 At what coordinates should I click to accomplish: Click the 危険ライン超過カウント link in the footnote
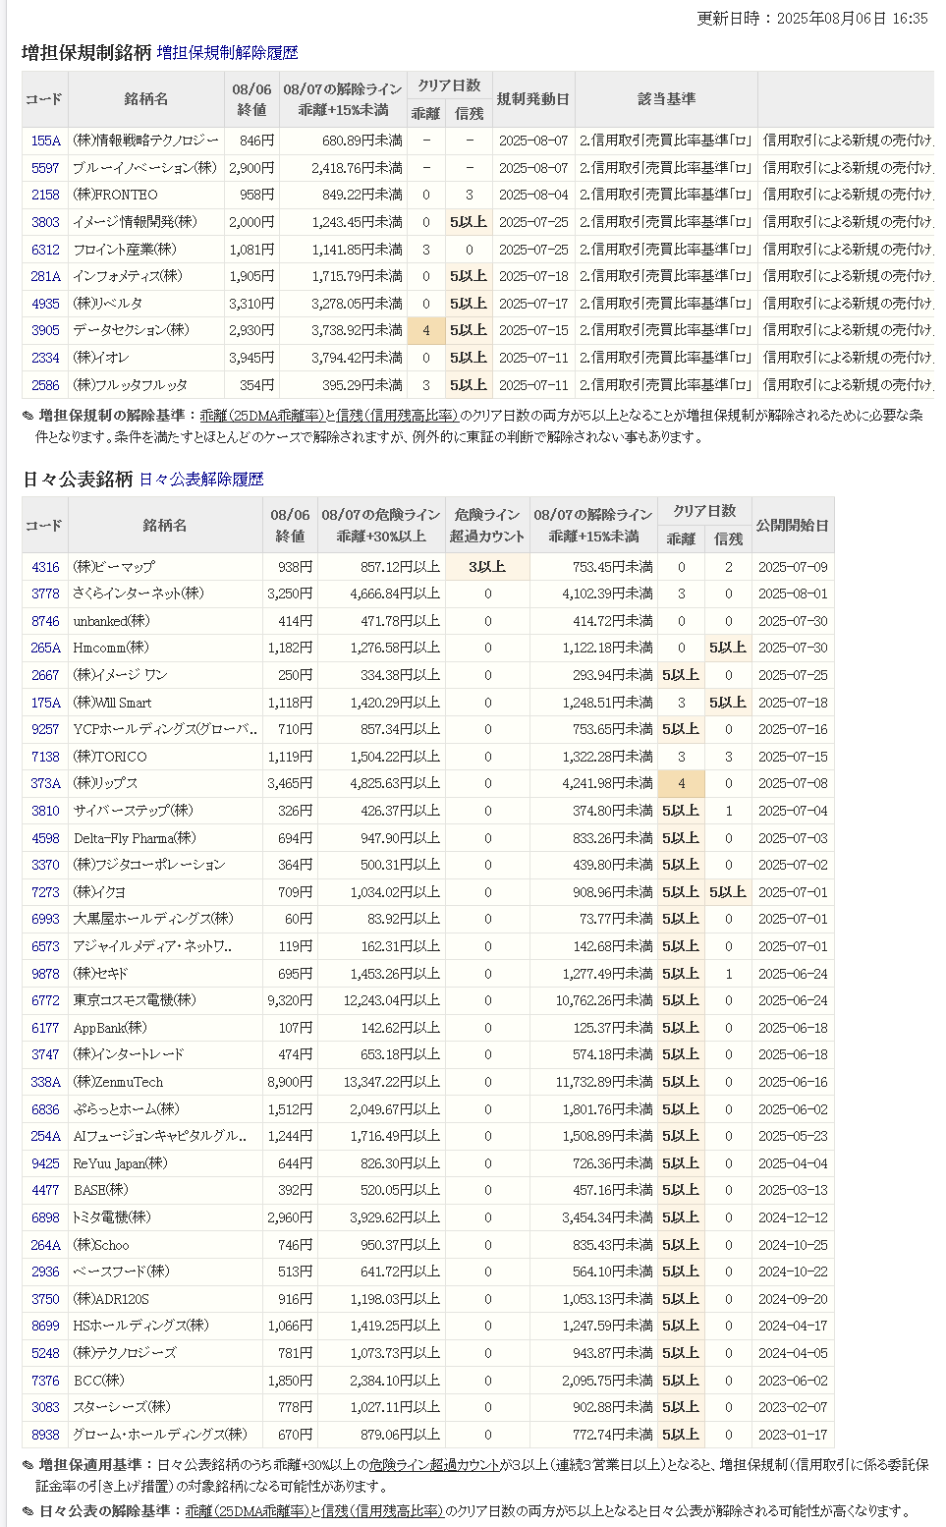pos(434,1464)
